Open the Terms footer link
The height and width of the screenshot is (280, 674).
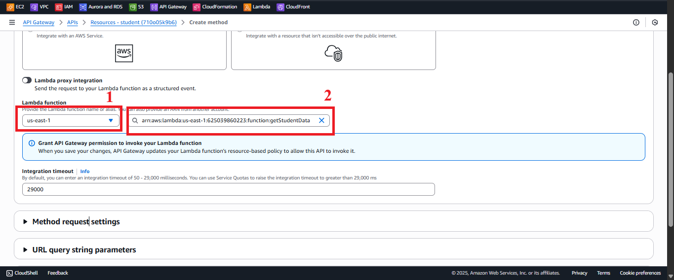603,273
